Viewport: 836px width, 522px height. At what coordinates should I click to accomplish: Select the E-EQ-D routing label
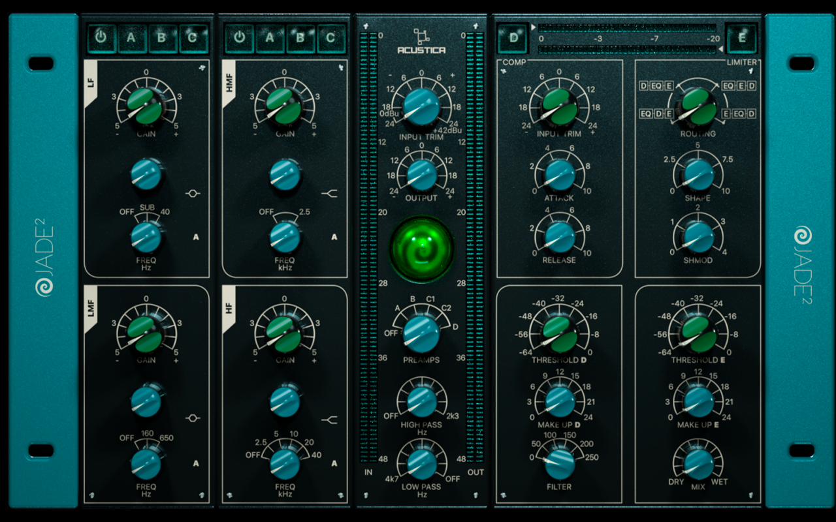[739, 114]
